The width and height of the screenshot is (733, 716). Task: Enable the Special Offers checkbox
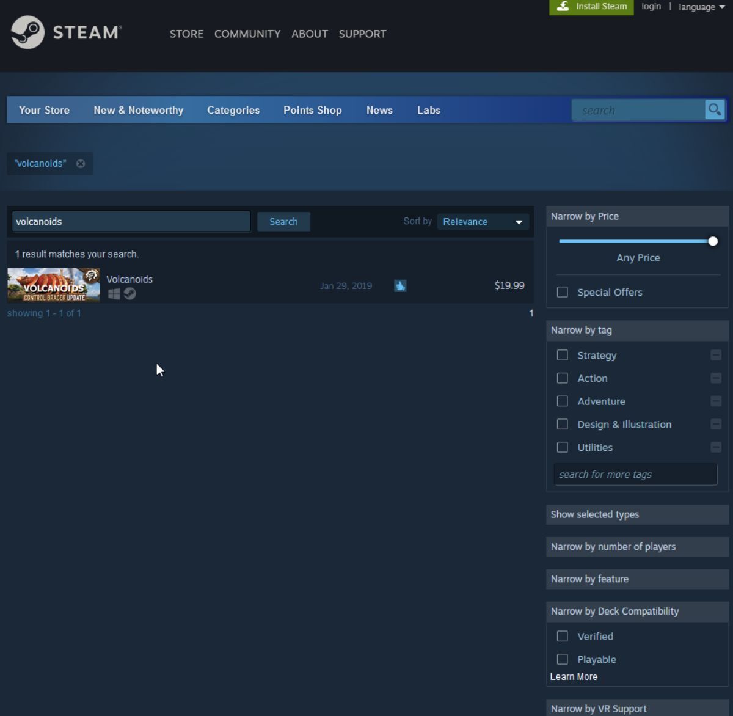563,292
